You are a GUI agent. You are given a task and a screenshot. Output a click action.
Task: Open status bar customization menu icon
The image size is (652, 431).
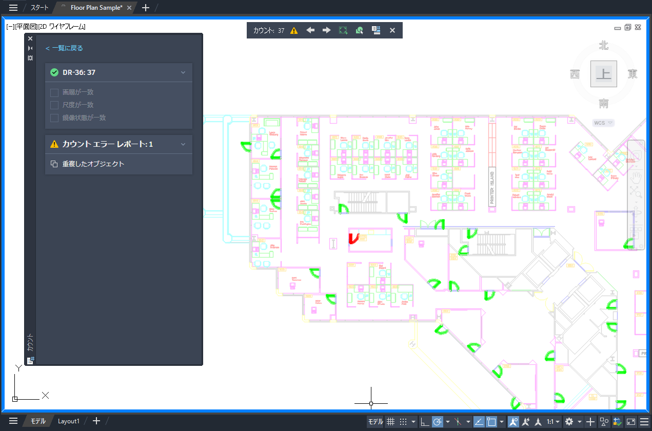pyautogui.click(x=644, y=422)
